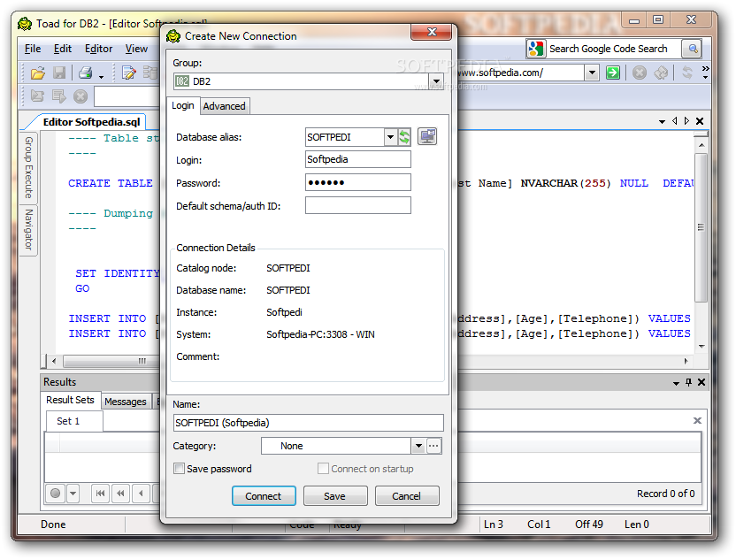Click the editor vertical scrollbar thumb
Screen dimensions: 736x559
click(x=701, y=227)
